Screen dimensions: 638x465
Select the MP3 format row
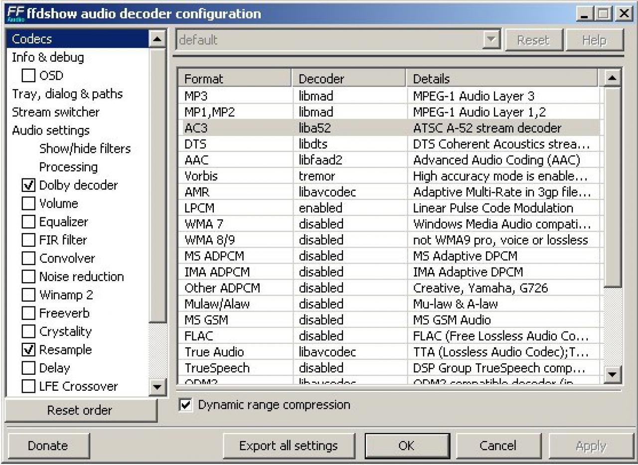coord(389,96)
